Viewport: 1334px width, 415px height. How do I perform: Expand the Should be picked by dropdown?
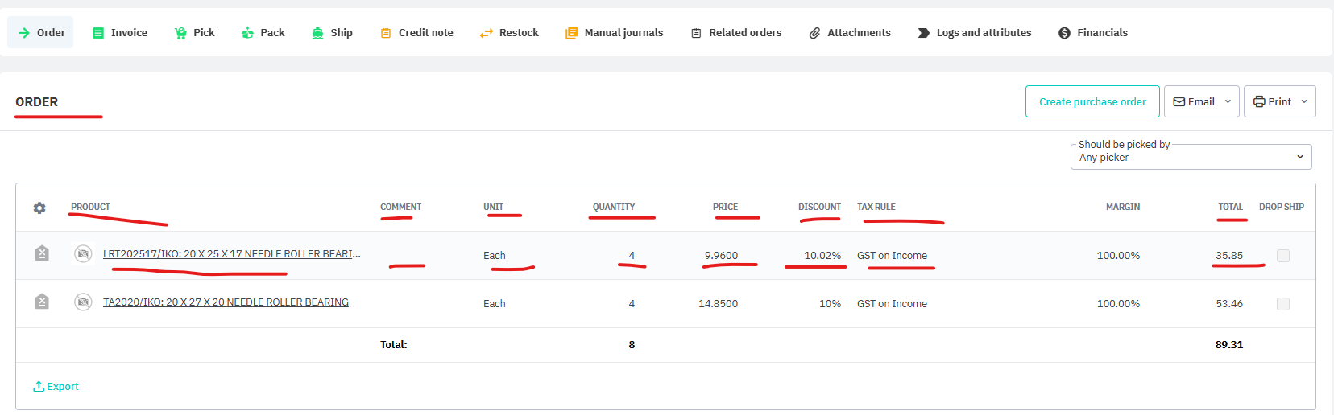[x=1191, y=157]
